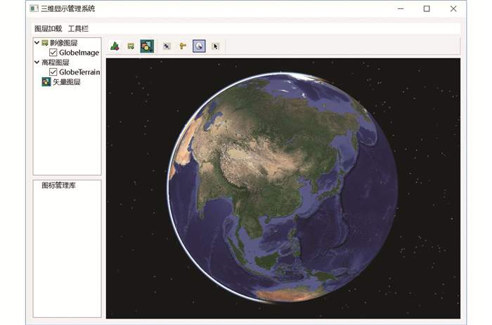The image size is (492, 325).
Task: Select the fourth toolbar icon with blue arrow
Action: pyautogui.click(x=167, y=46)
